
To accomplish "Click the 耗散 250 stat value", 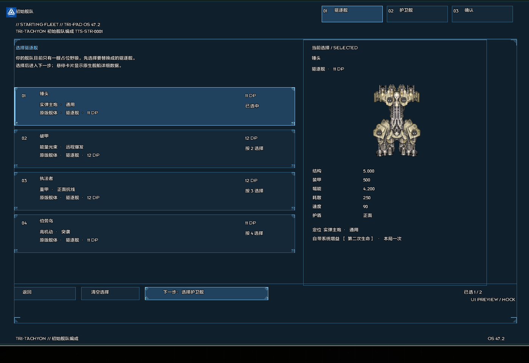I will click(367, 198).
